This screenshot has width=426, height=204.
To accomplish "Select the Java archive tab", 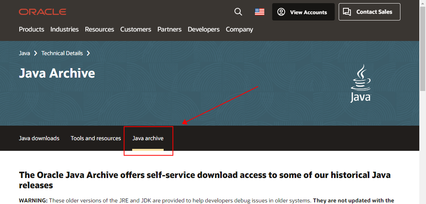I will coord(148,138).
